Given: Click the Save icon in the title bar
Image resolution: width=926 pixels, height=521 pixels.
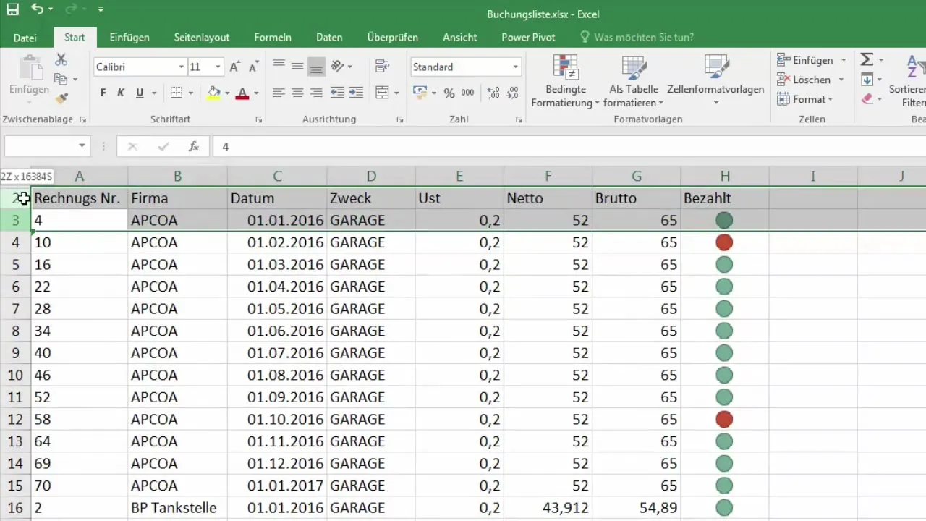Looking at the screenshot, I should pyautogui.click(x=13, y=10).
